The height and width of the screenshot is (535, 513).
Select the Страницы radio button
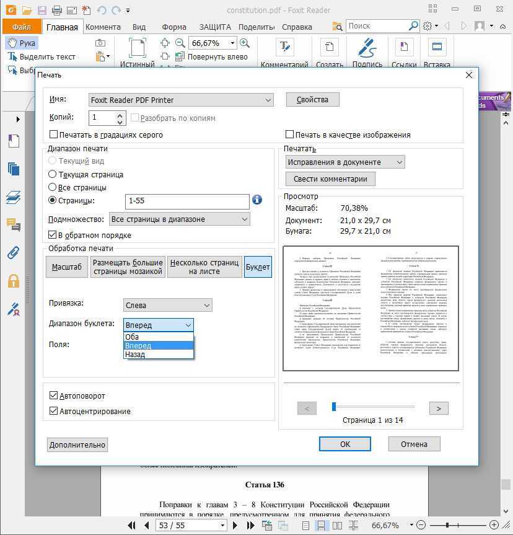pos(52,200)
